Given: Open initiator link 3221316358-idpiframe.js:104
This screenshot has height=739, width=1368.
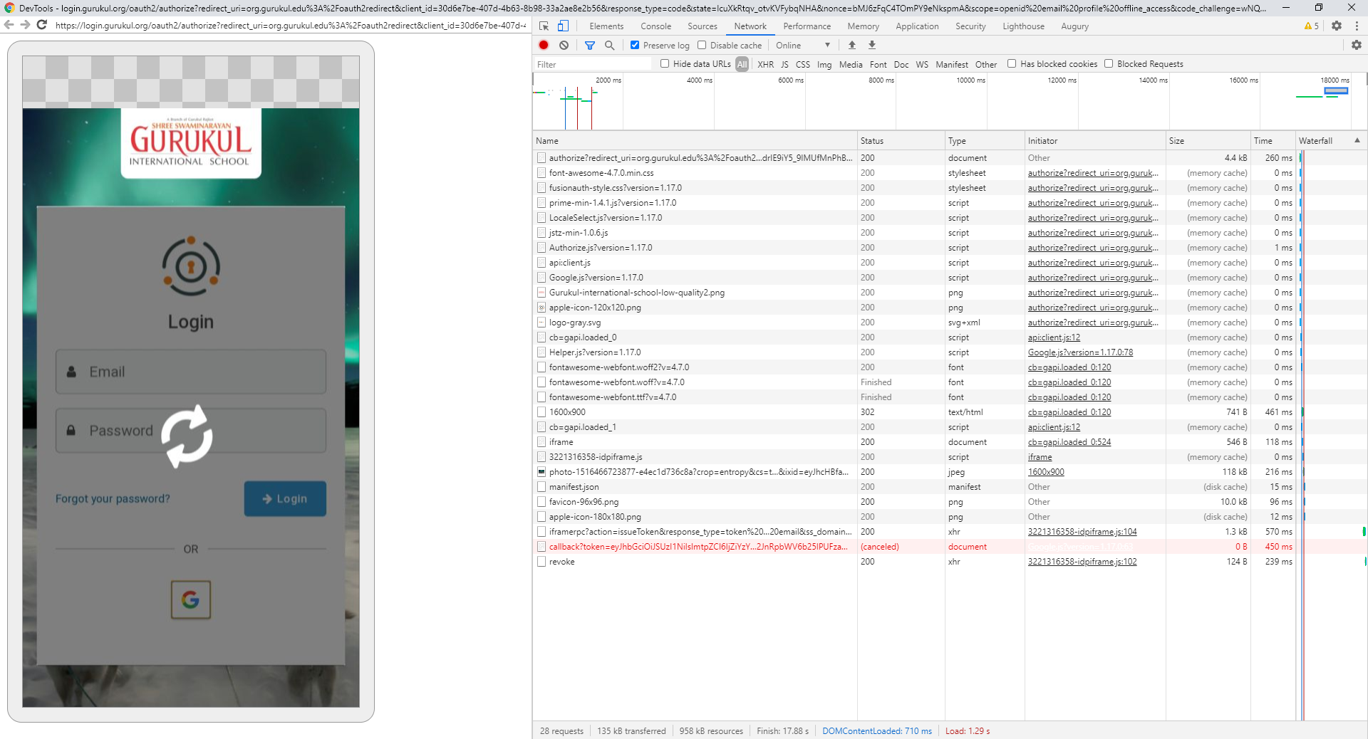Looking at the screenshot, I should point(1082,532).
